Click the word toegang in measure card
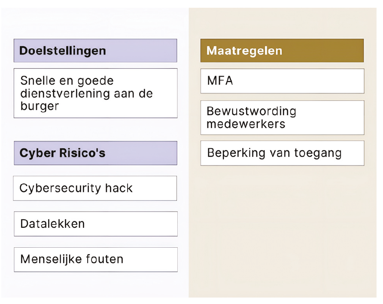The image size is (383, 304). tap(318, 154)
